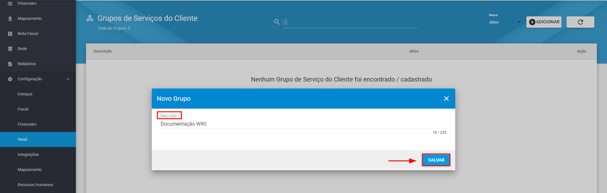Click the search magnifier icon
607x193 pixels.
tap(277, 22)
